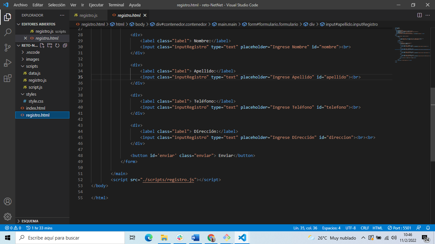Expand the images folder
The image size is (435, 244).
point(42,59)
